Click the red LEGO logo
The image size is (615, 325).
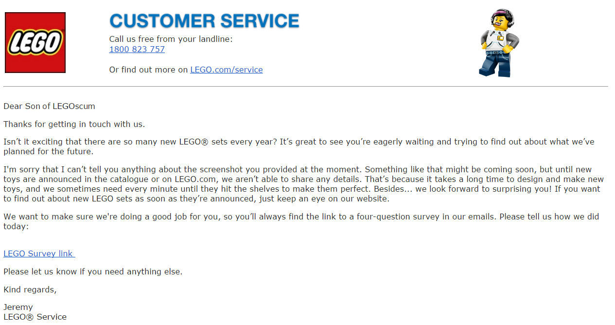pos(35,43)
